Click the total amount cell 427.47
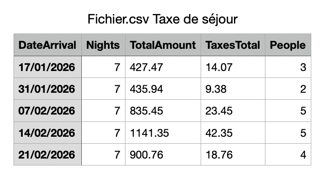This screenshot has height=189, width=327. click(163, 67)
